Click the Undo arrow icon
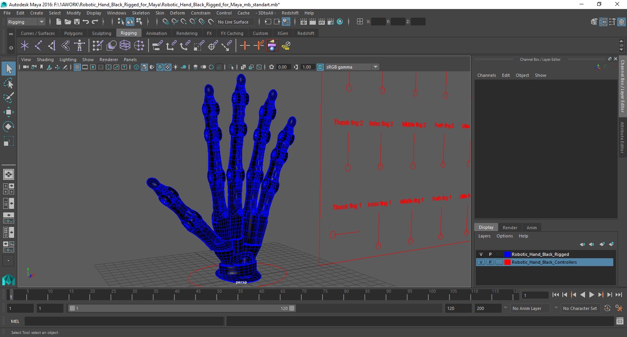Screen dimensions: 627x337 [86, 22]
